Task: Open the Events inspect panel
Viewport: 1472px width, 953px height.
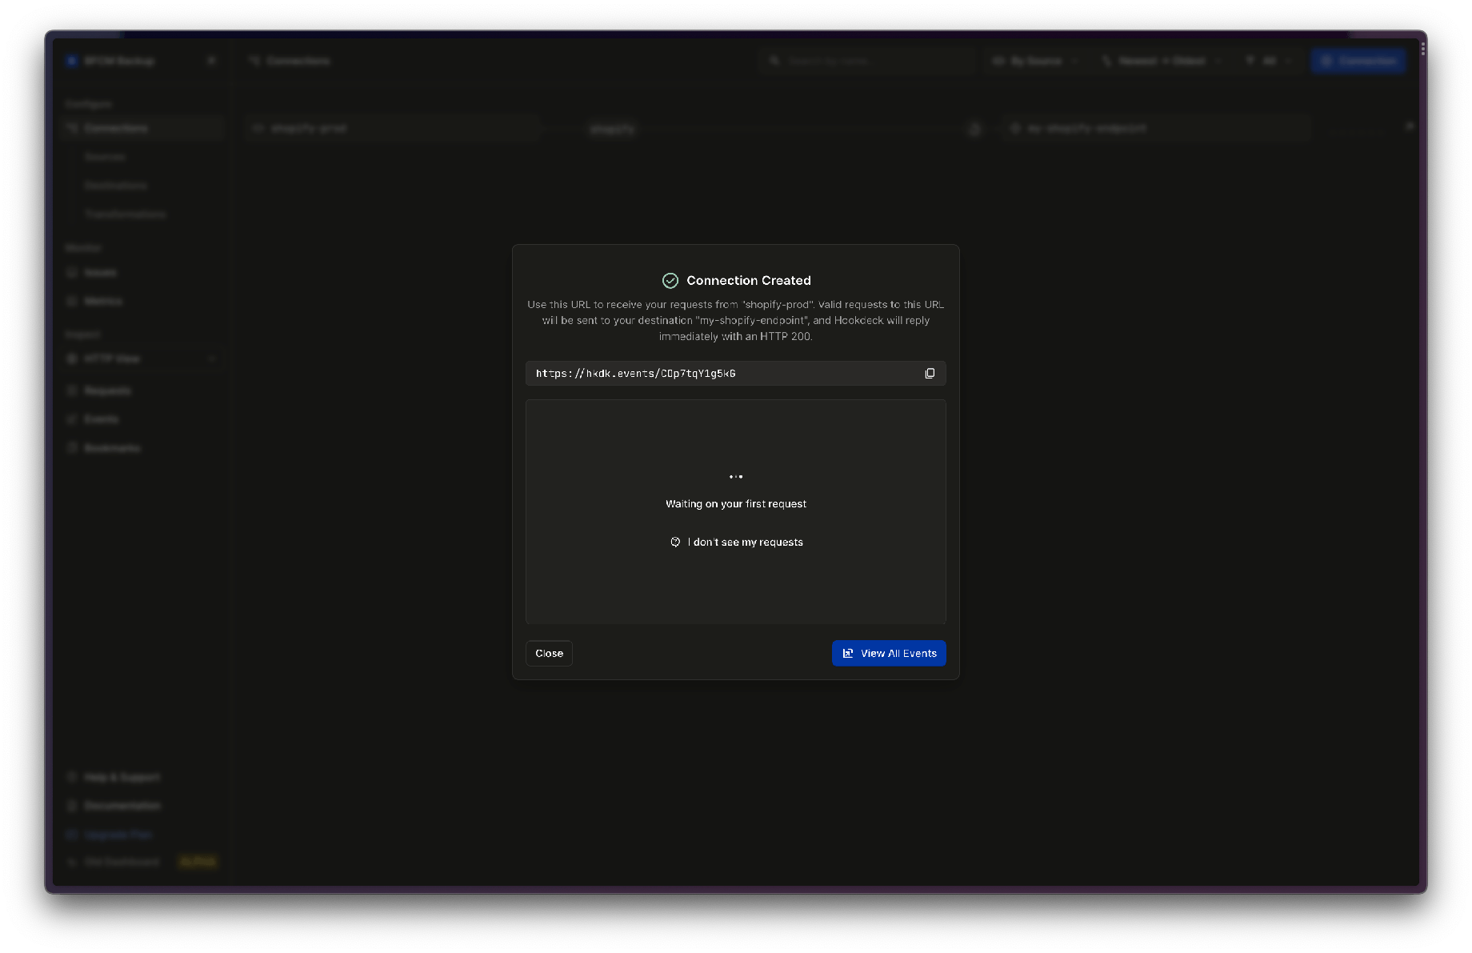Action: (x=101, y=418)
